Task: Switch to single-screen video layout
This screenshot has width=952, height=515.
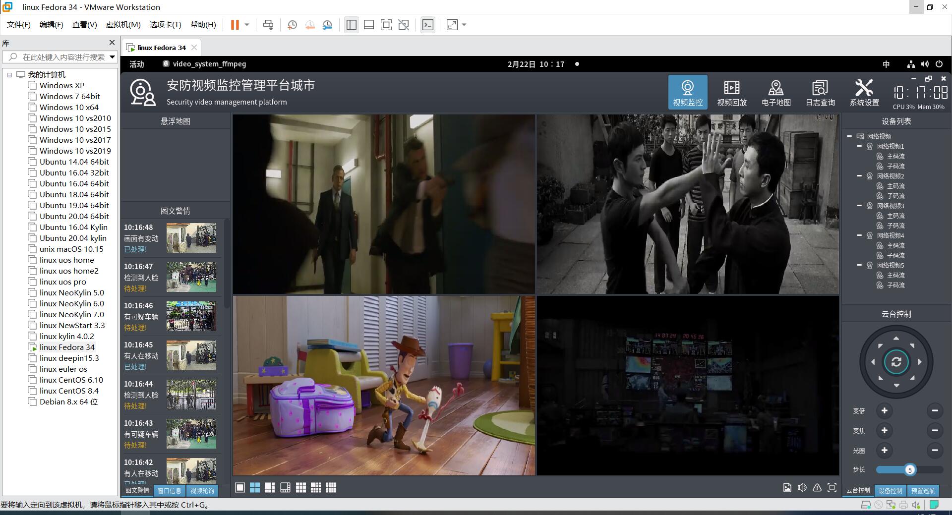Action: click(x=240, y=488)
